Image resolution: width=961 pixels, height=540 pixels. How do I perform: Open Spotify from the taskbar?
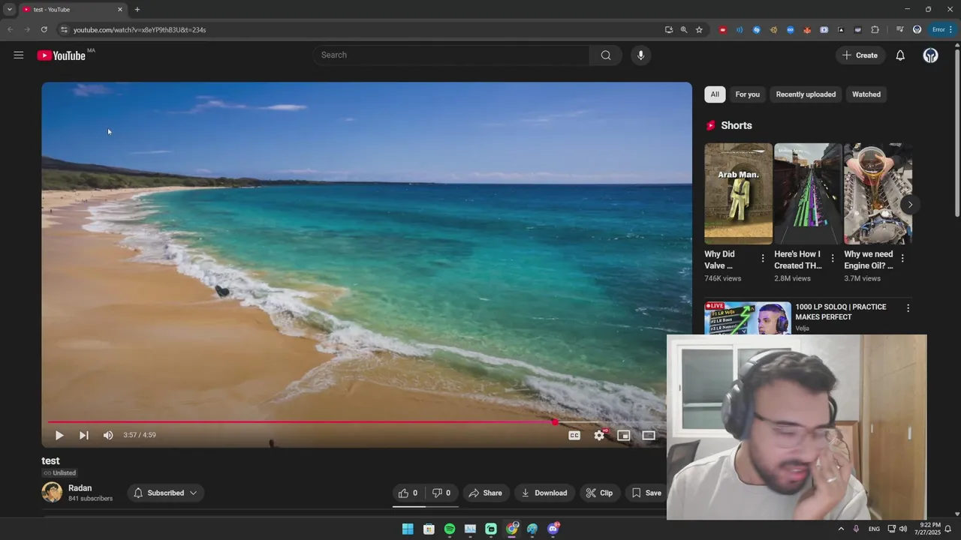pos(449,529)
